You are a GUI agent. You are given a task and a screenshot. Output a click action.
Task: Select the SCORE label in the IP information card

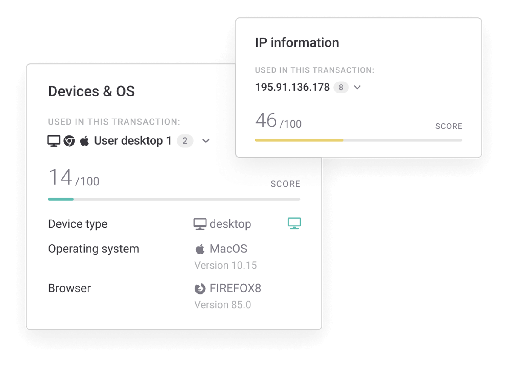pos(448,126)
